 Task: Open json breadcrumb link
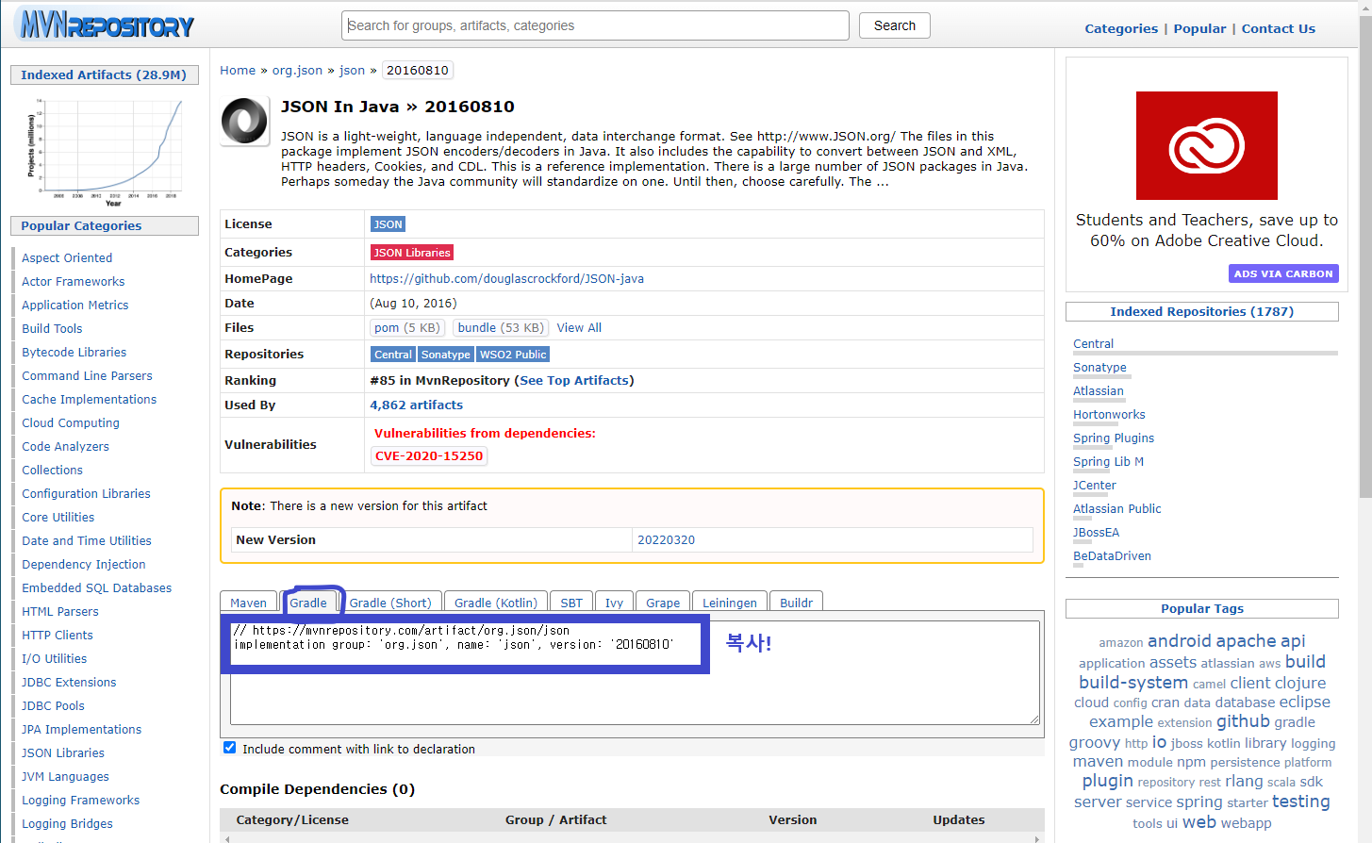[352, 70]
